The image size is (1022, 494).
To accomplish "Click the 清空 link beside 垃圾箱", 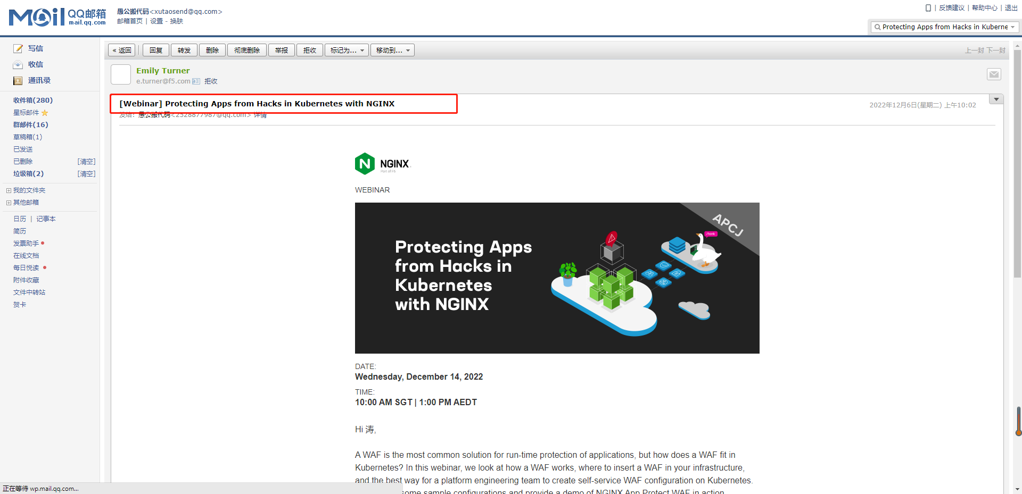I will click(x=87, y=174).
